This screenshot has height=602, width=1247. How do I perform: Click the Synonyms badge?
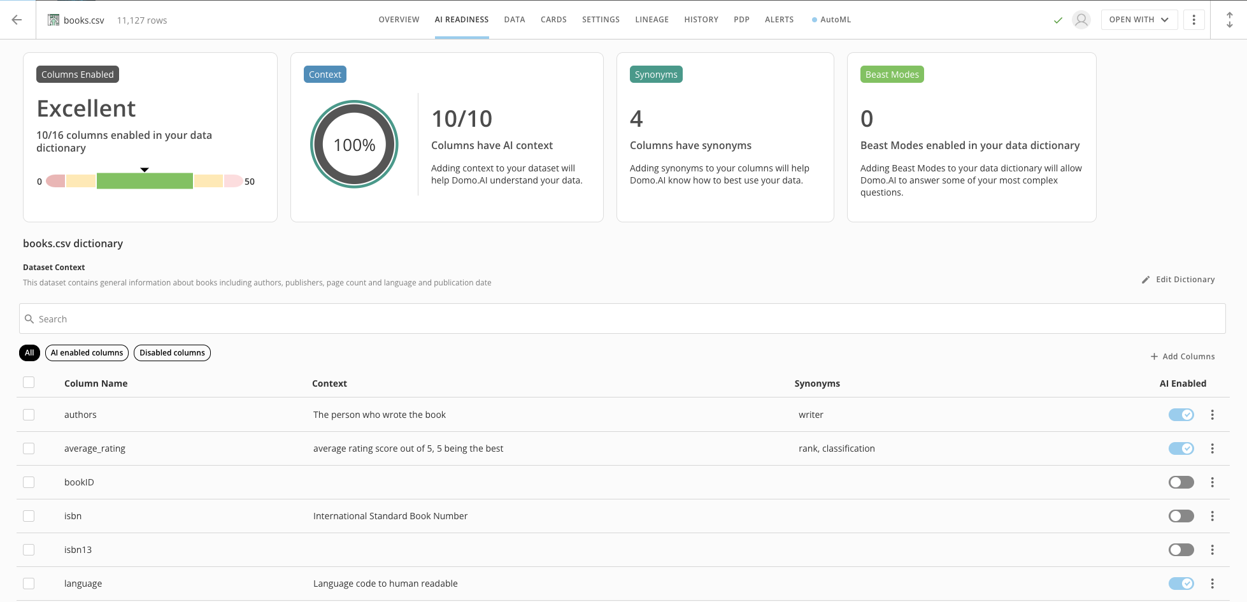656,75
